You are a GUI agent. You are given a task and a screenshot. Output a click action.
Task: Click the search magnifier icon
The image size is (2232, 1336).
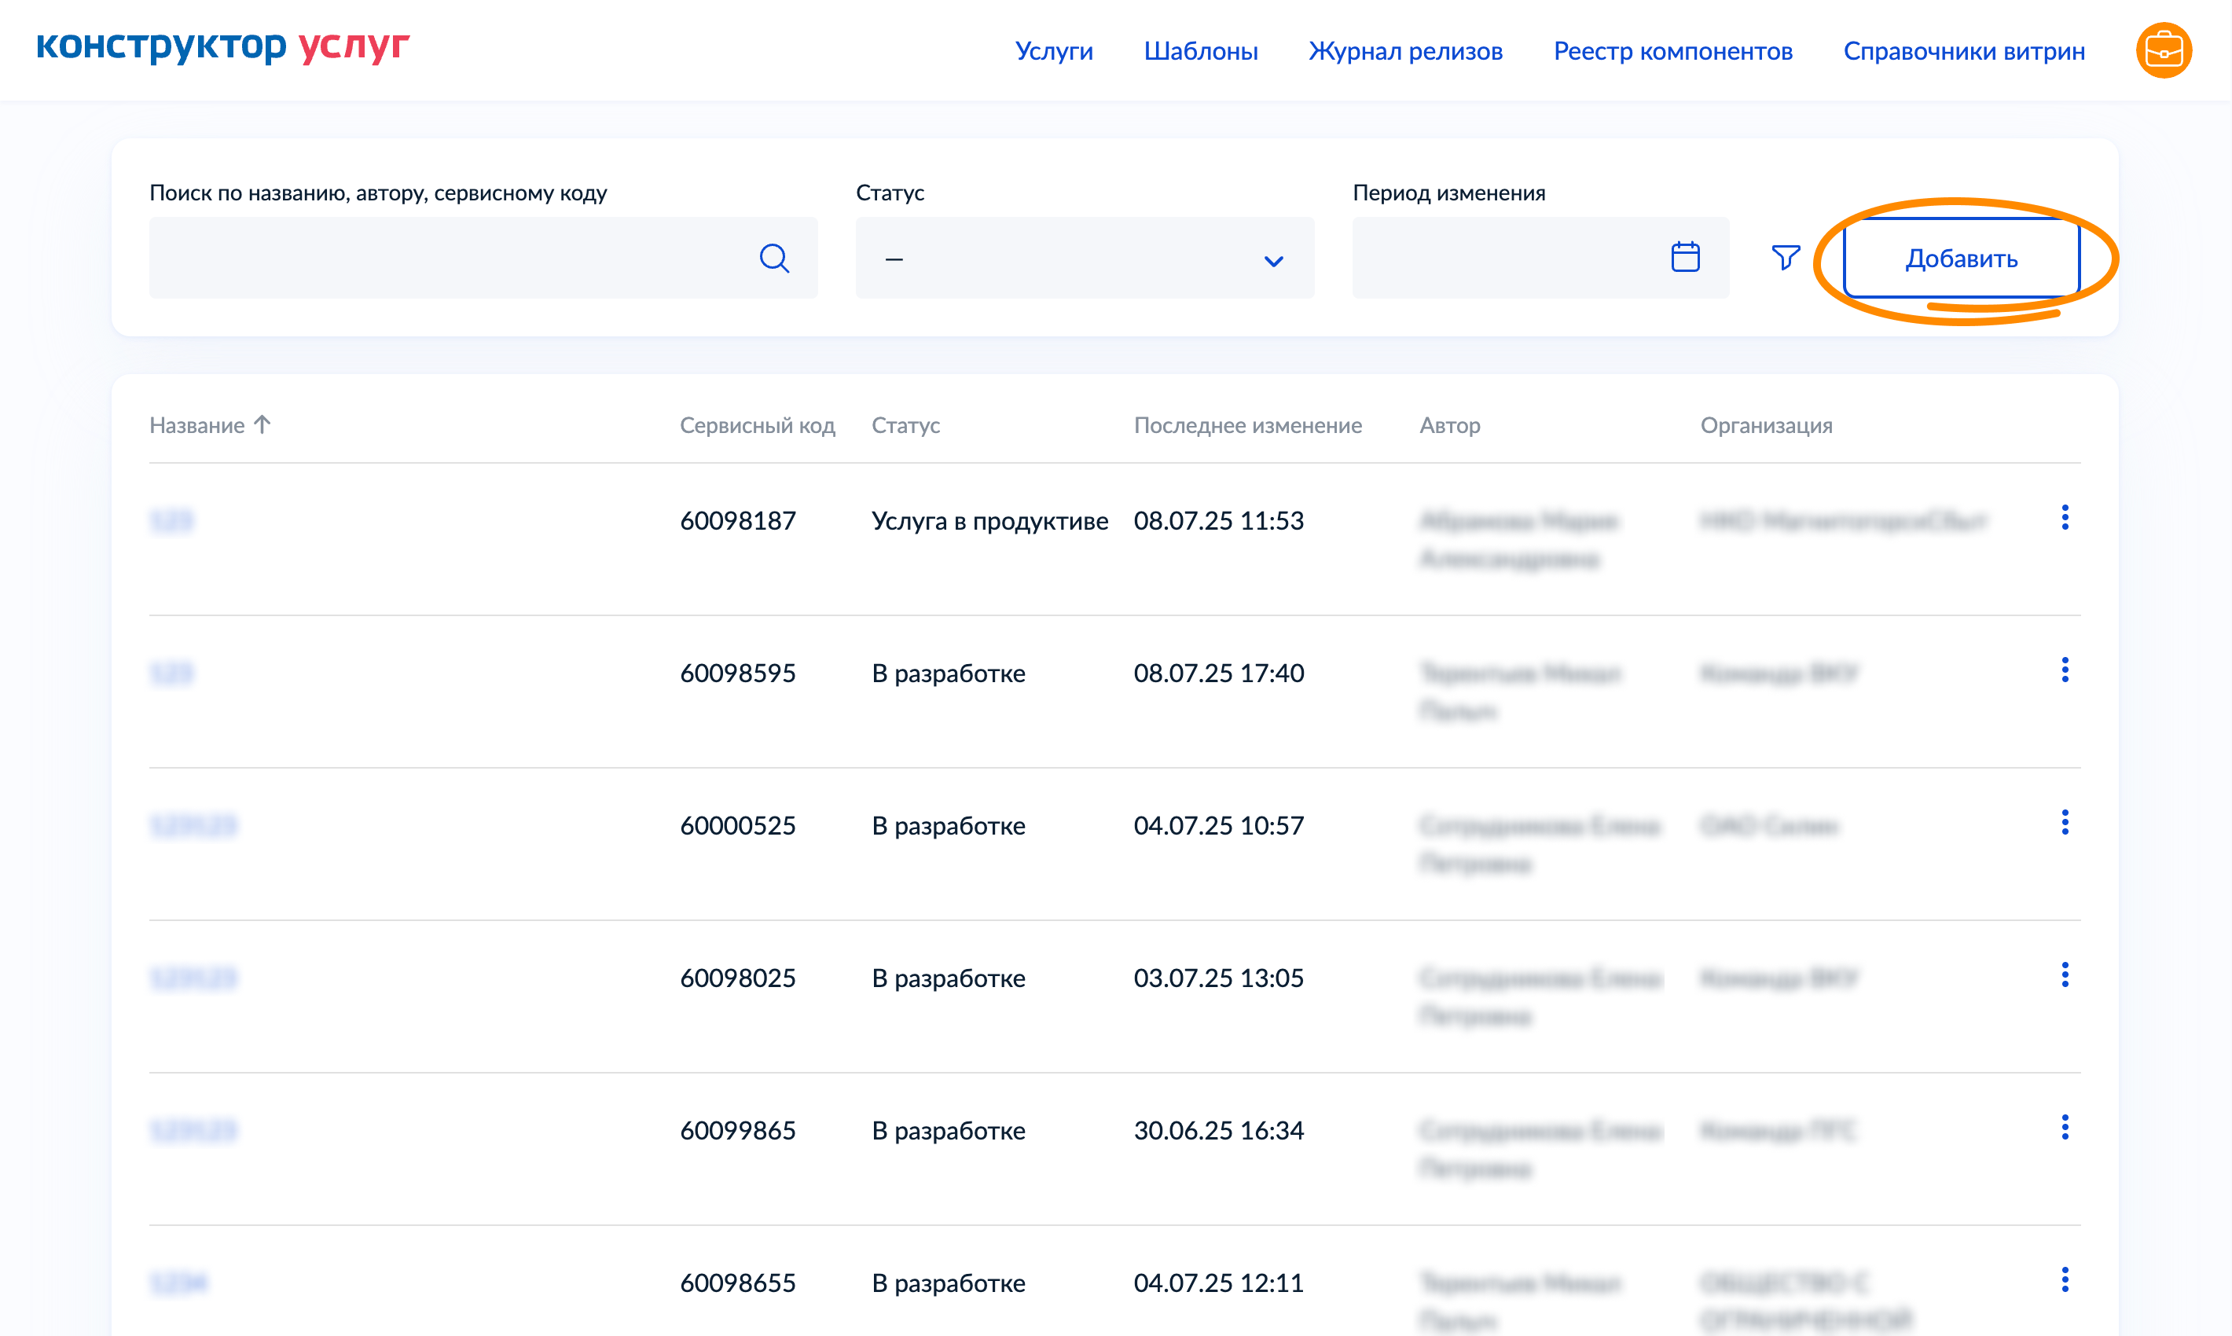click(774, 259)
